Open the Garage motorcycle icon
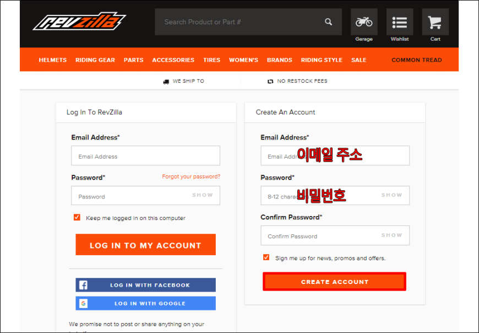The width and height of the screenshot is (479, 333). 364,22
